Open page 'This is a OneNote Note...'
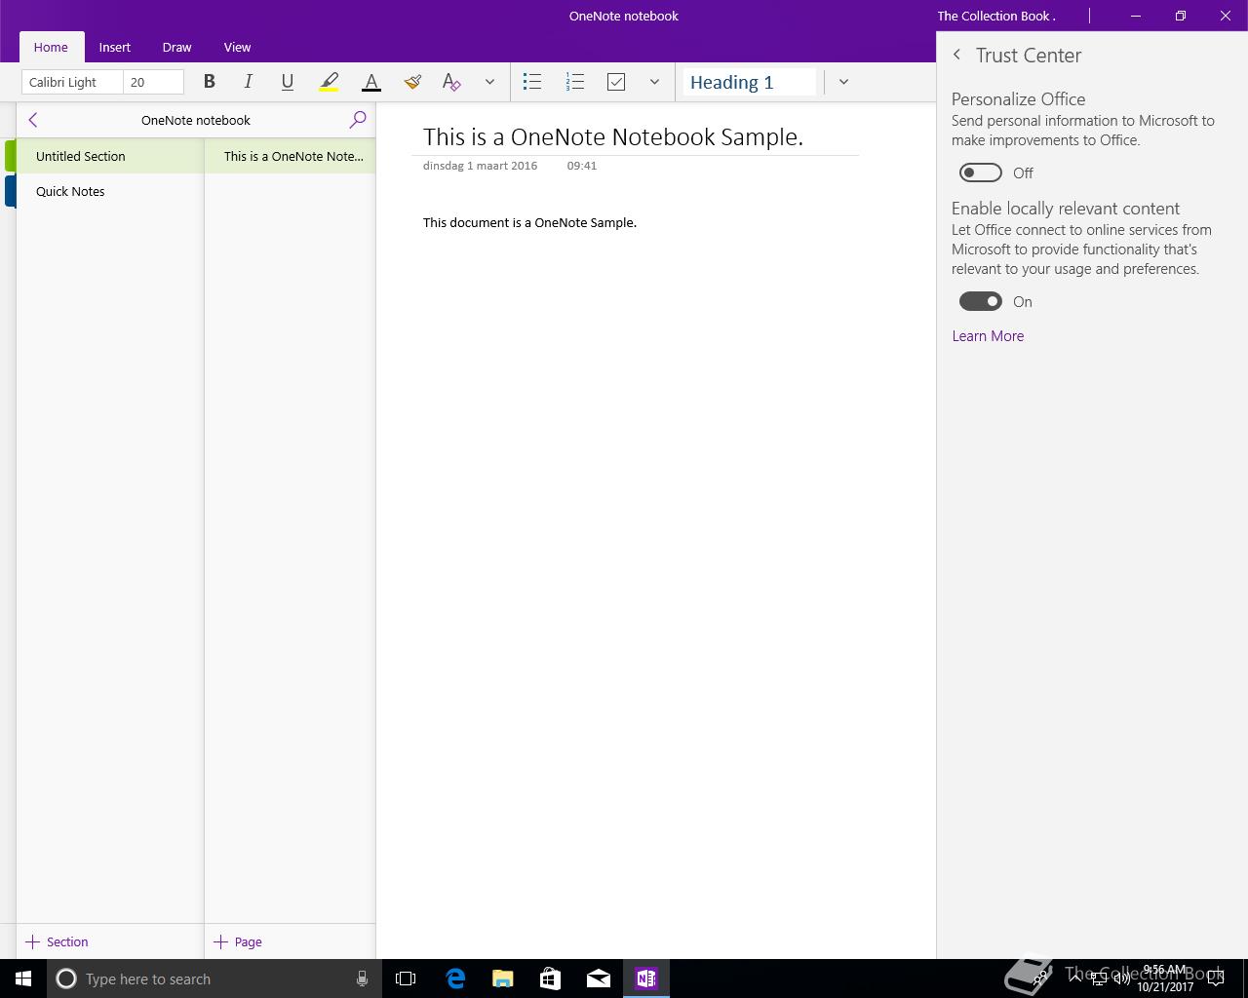 [x=290, y=156]
